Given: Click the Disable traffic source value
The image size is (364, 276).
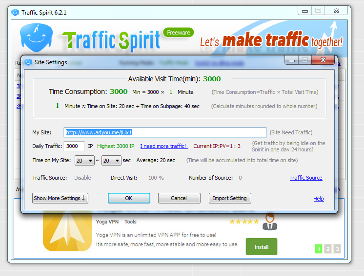Looking at the screenshot, I should 82,178.
